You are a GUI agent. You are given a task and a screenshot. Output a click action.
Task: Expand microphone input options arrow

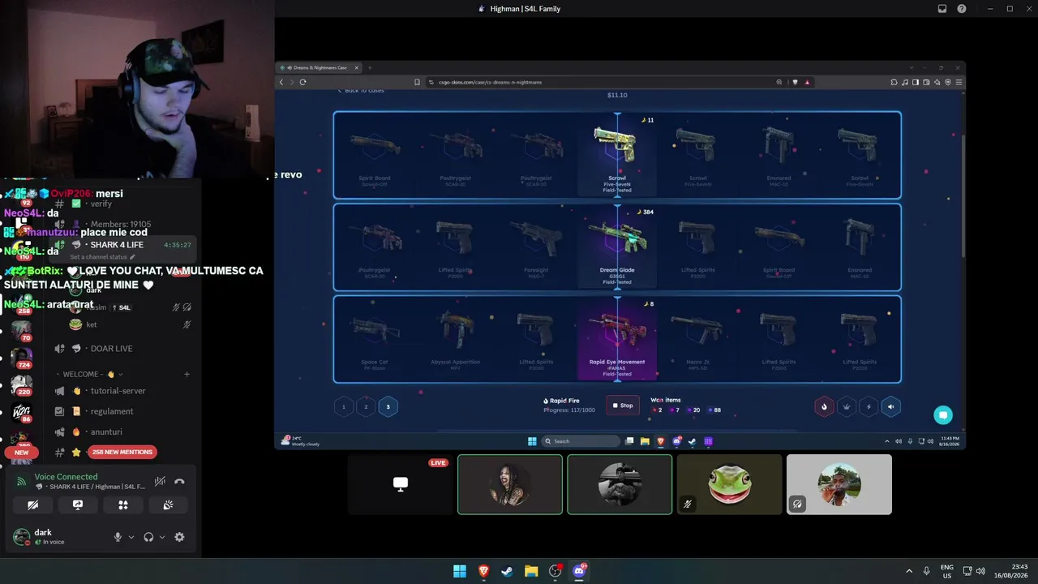click(131, 537)
